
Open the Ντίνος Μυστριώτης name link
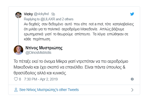(44, 48)
